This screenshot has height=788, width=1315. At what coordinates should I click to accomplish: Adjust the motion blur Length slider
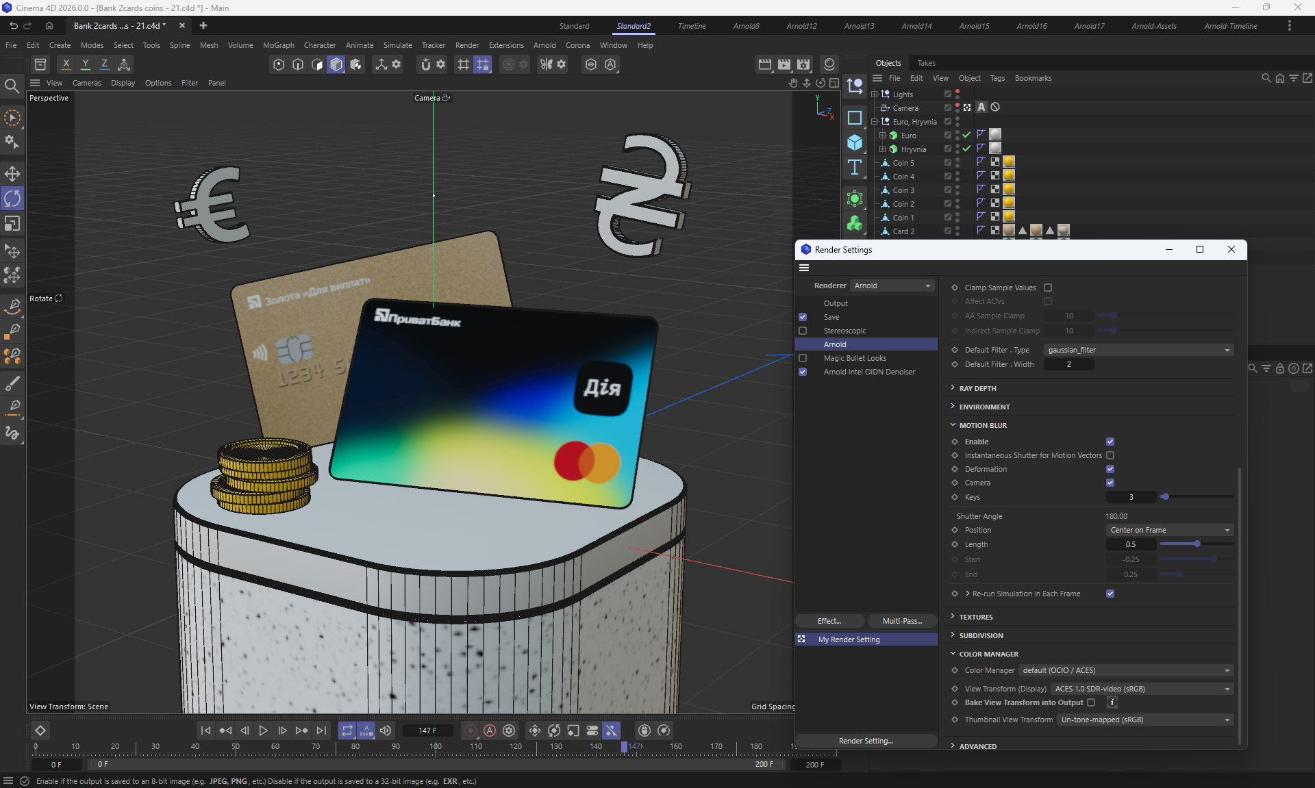pos(1197,544)
